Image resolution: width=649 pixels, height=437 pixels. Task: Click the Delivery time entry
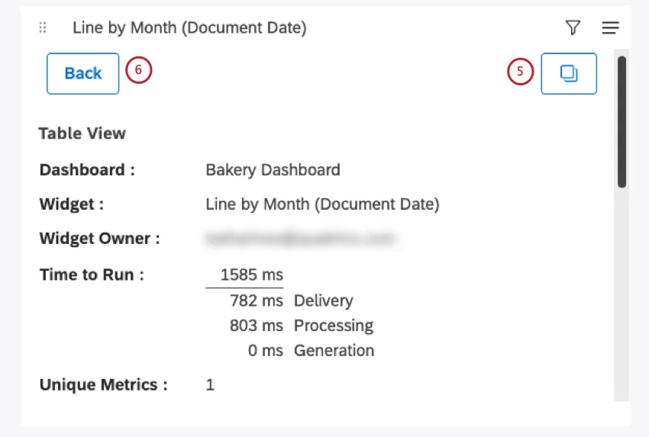(290, 300)
